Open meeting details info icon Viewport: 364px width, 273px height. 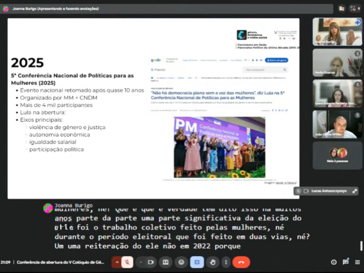click(334, 262)
